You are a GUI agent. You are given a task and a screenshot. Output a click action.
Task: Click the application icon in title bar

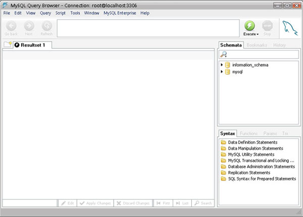point(5,5)
